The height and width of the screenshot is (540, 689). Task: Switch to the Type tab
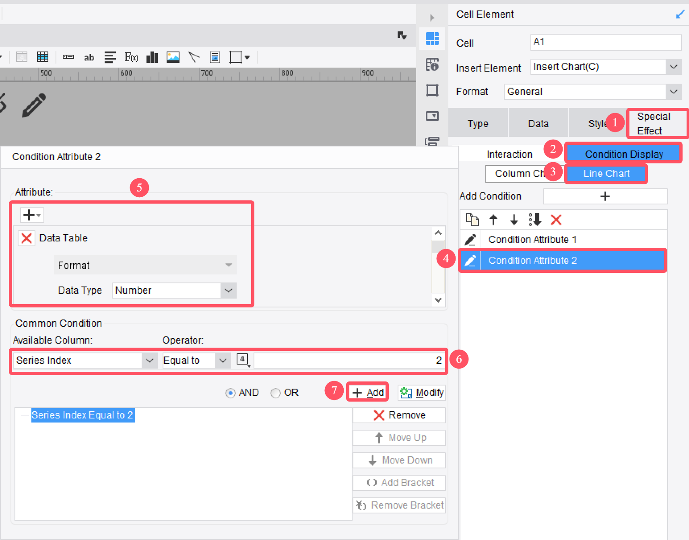478,124
